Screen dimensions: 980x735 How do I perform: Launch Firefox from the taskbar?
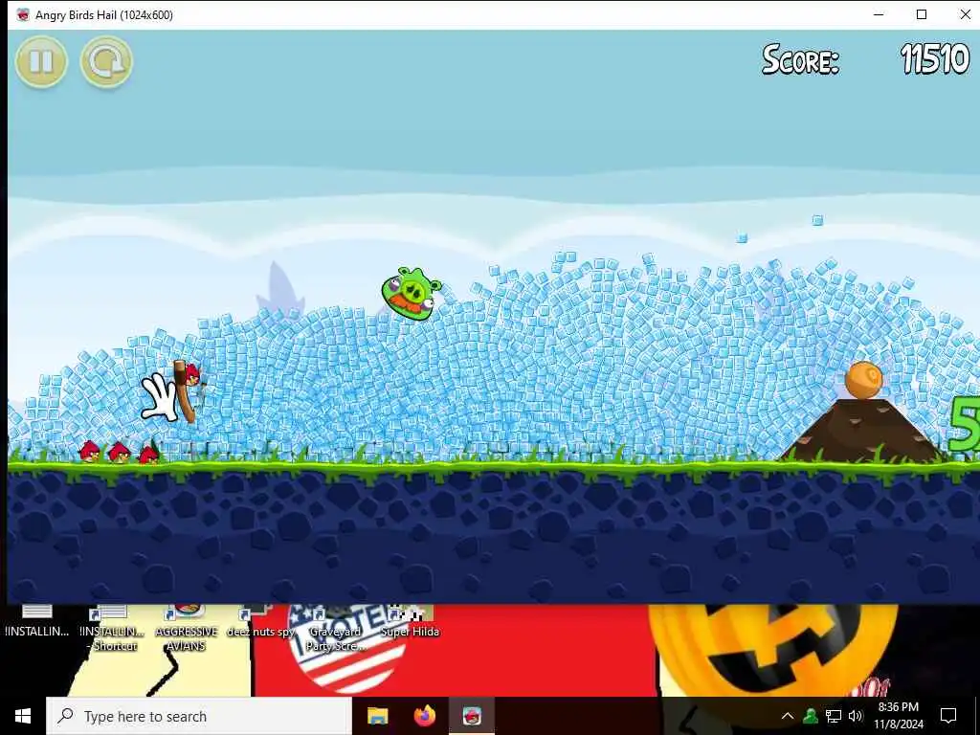point(424,716)
